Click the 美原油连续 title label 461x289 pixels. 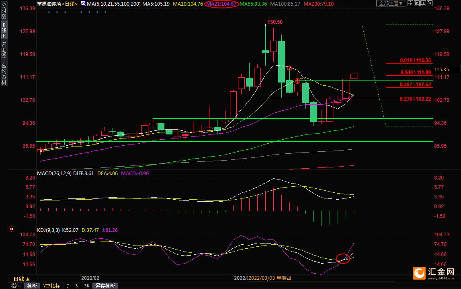(x=49, y=4)
